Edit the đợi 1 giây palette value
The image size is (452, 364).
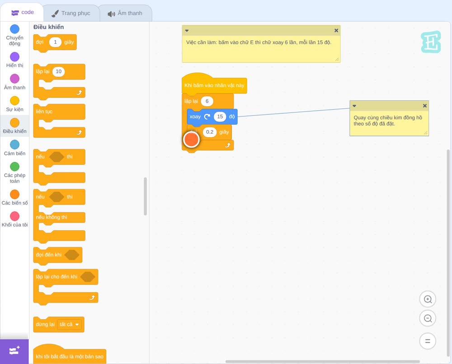55,42
